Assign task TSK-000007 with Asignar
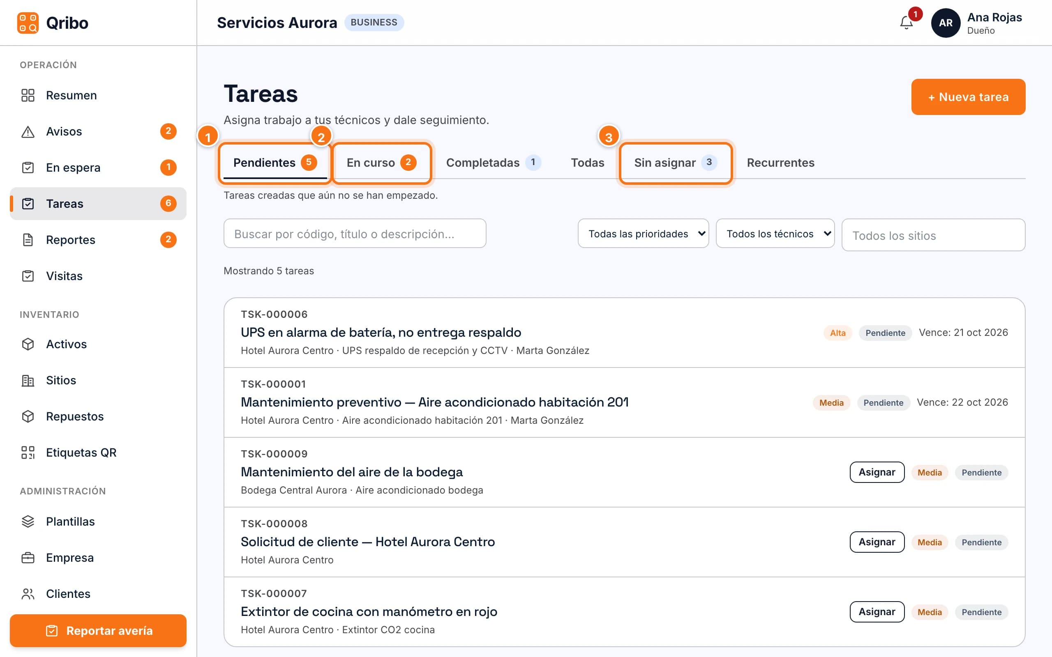The image size is (1052, 657). point(877,612)
